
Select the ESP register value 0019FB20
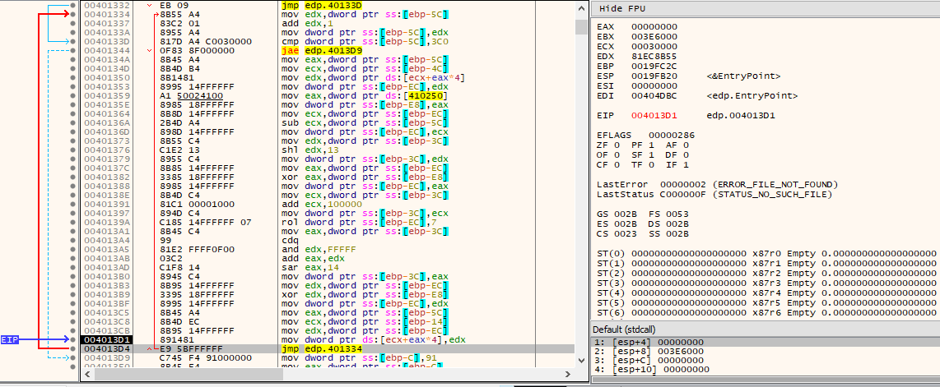[654, 76]
